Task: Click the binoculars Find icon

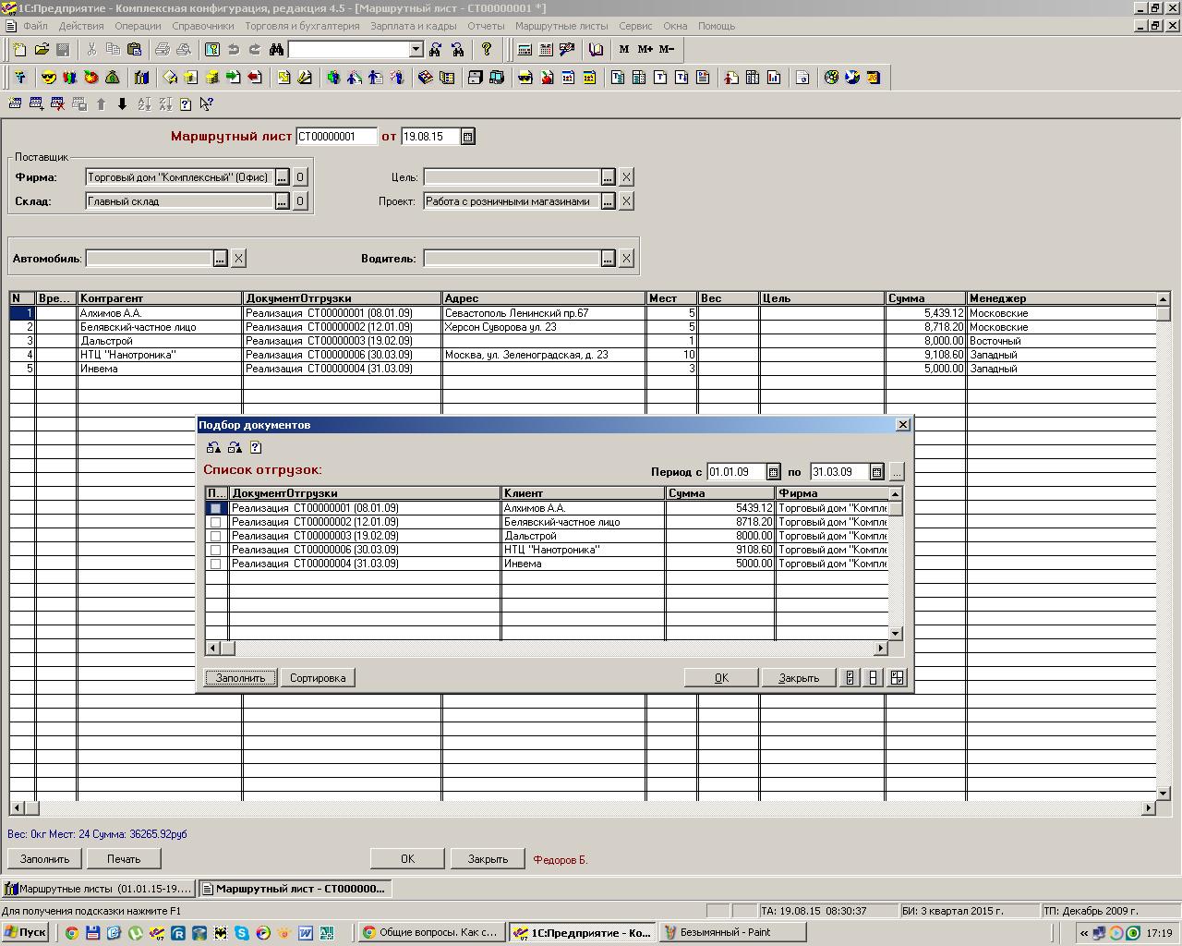Action: [276, 49]
